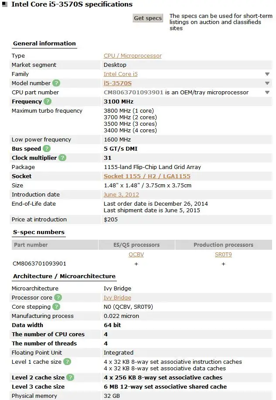Viewport: 276px width, 400px height.
Task: Click help icon beside Clock multiplier
Action: pos(62,158)
